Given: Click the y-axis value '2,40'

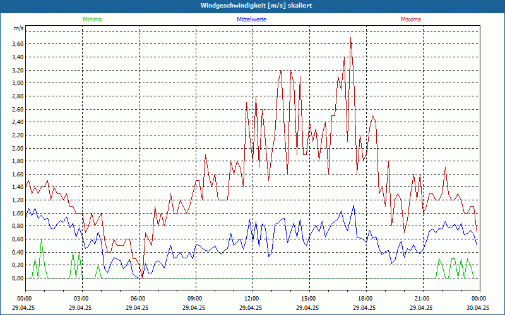Looking at the screenshot, I should tap(18, 122).
